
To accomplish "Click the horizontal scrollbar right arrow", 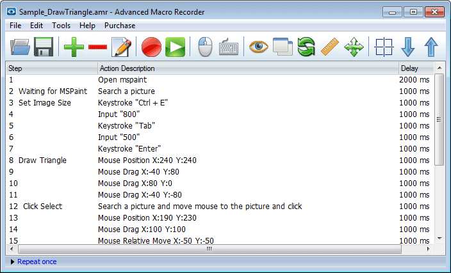I will 429,249.
